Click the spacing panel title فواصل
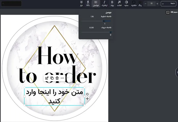The height and width of the screenshot is (122, 178). (108, 13)
